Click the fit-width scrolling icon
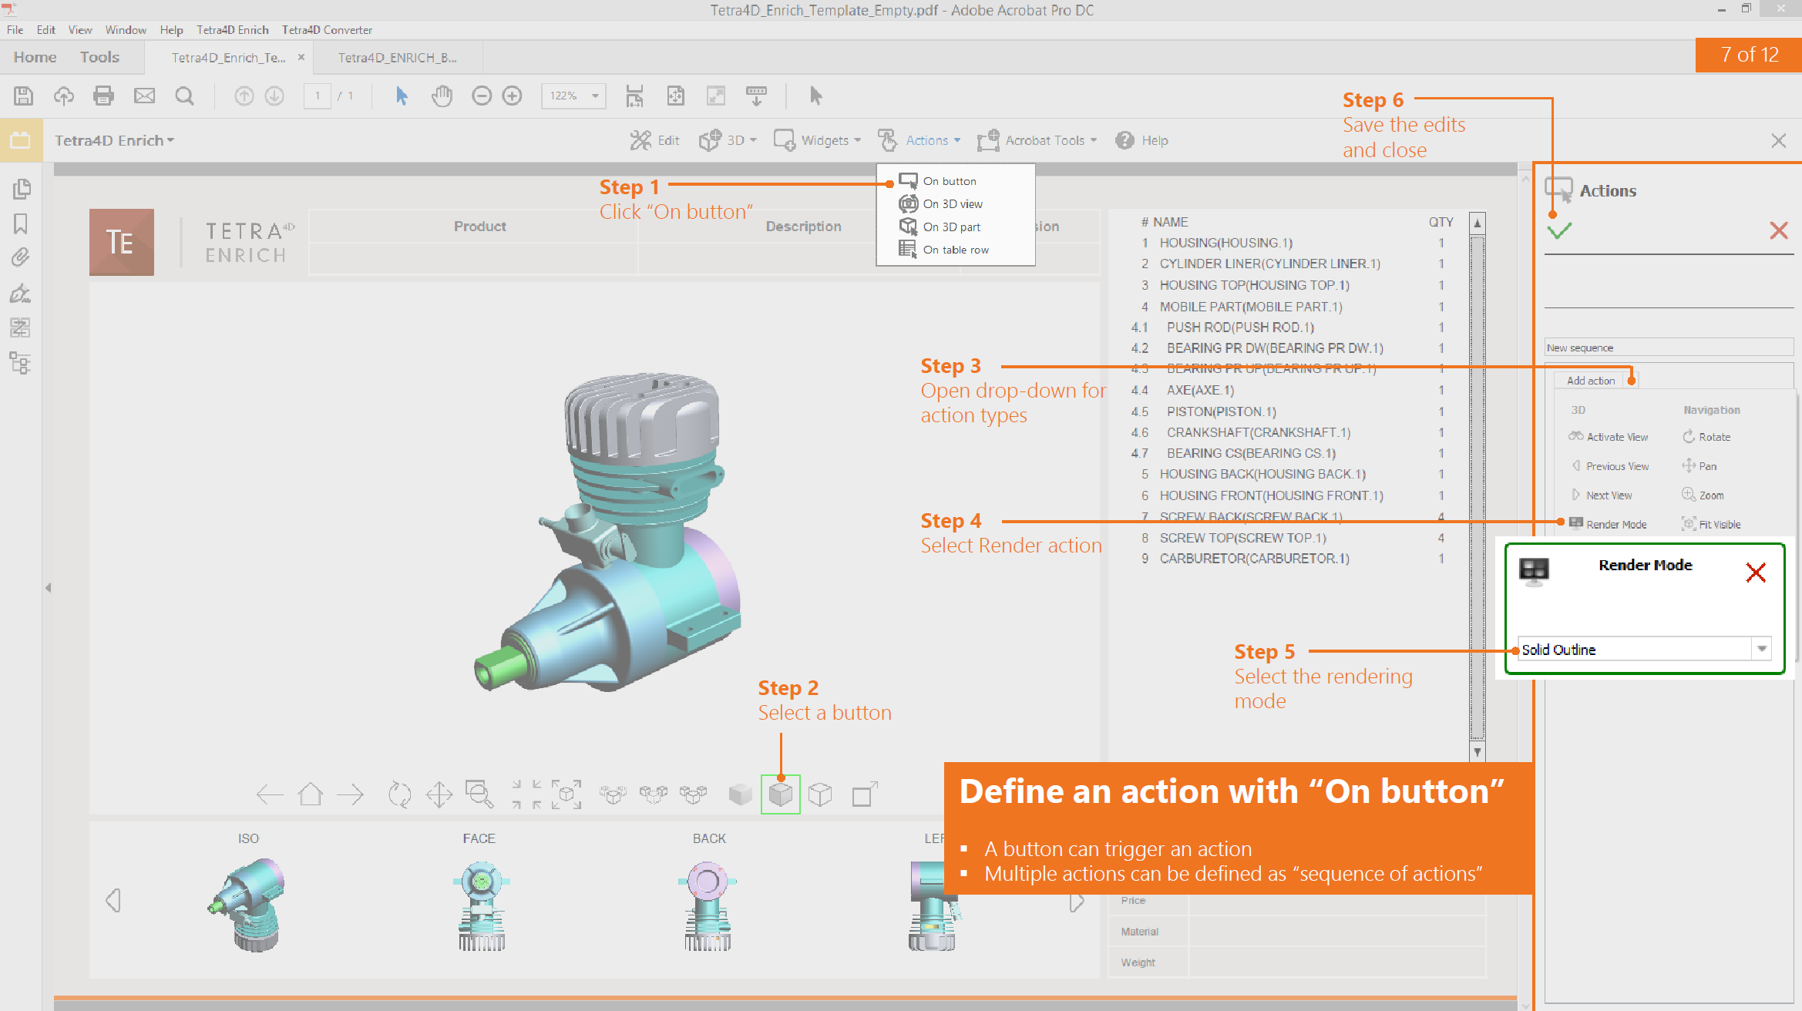Screen dimensions: 1802x1011 (634, 96)
